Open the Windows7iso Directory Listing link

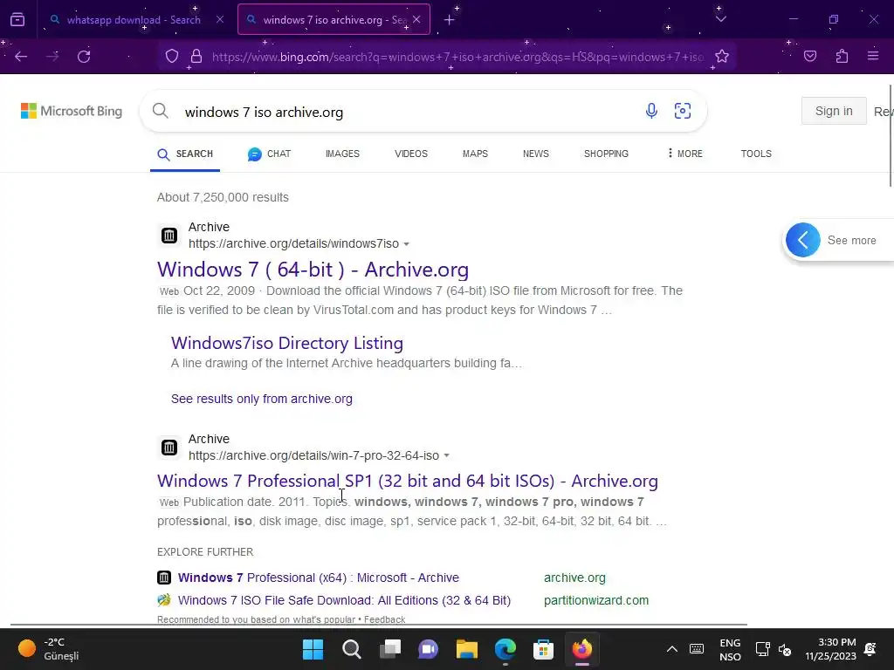[x=286, y=343]
